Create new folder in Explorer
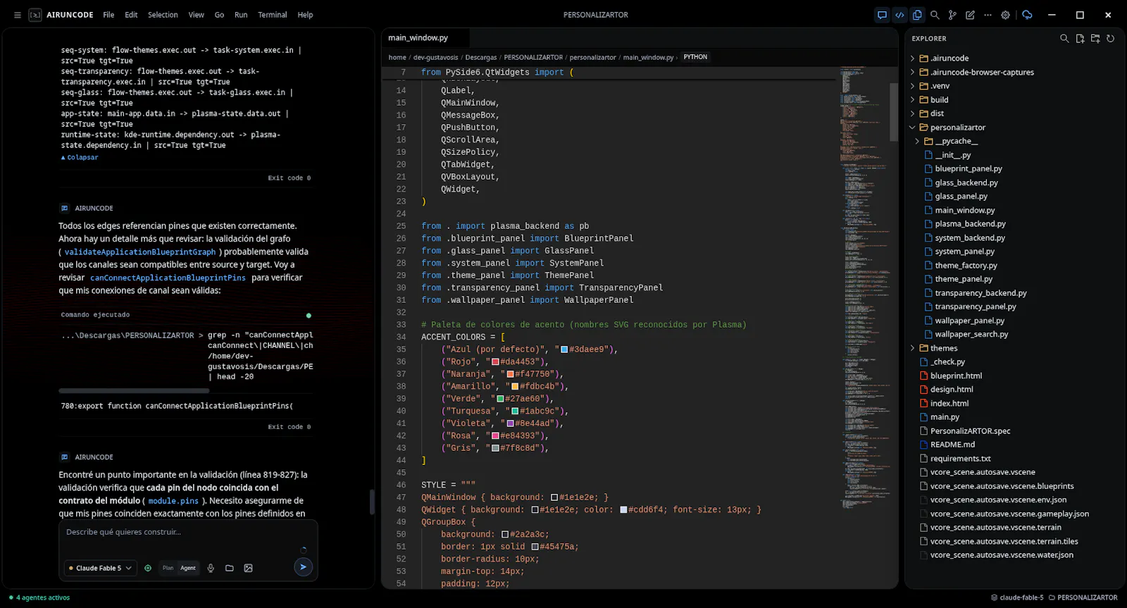1127x608 pixels. coord(1095,39)
